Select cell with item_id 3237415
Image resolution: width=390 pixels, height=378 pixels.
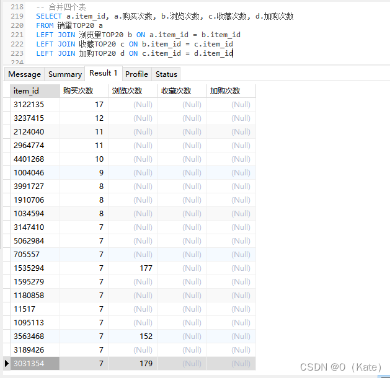pyautogui.click(x=35, y=118)
